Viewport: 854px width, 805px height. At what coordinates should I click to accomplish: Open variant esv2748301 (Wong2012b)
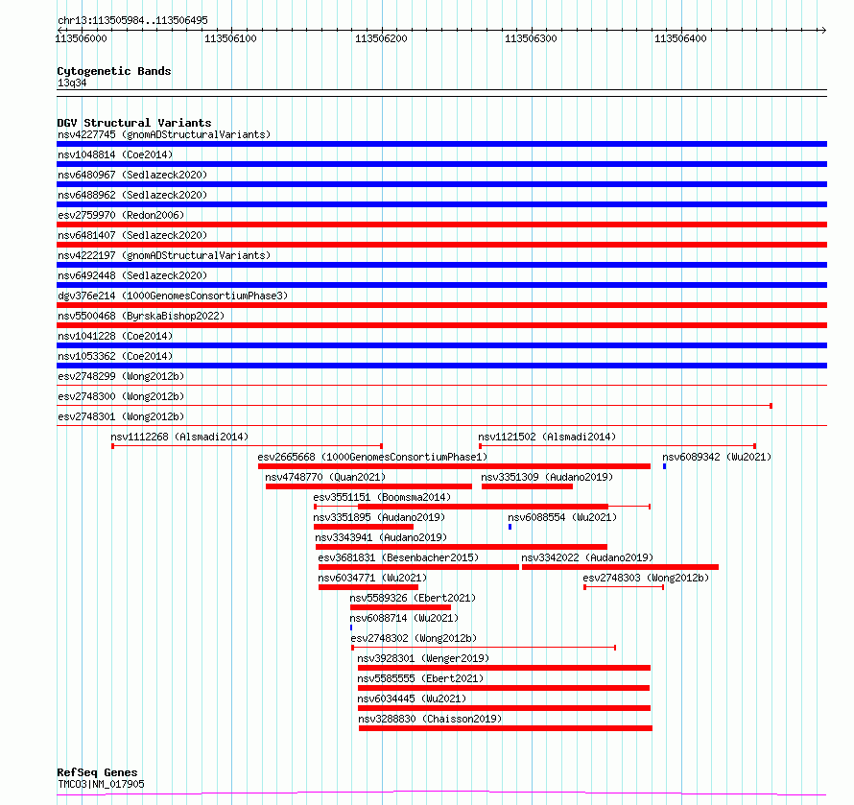[x=121, y=416]
